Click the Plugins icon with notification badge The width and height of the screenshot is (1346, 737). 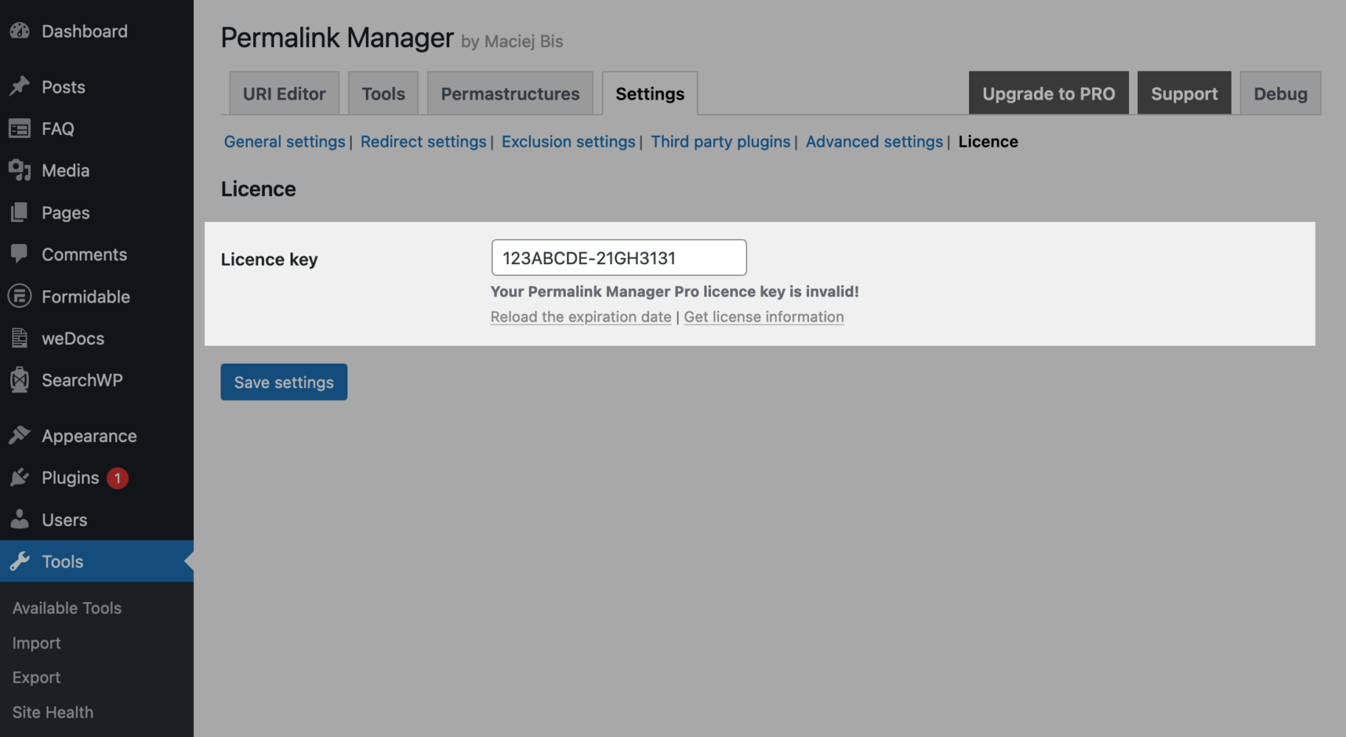pos(20,477)
